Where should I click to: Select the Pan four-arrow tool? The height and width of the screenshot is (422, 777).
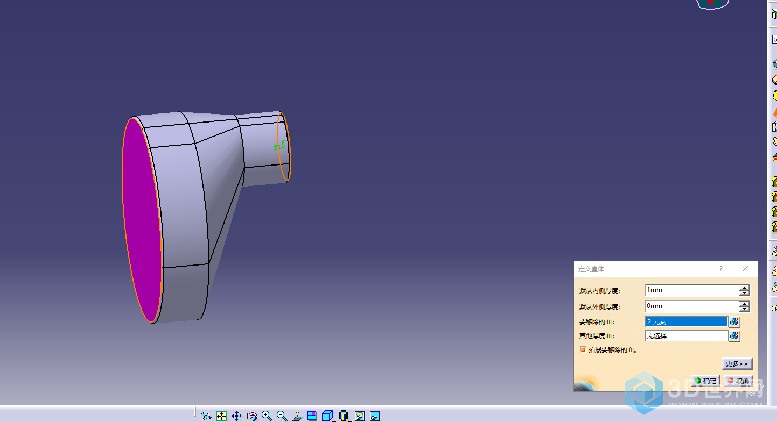click(236, 416)
